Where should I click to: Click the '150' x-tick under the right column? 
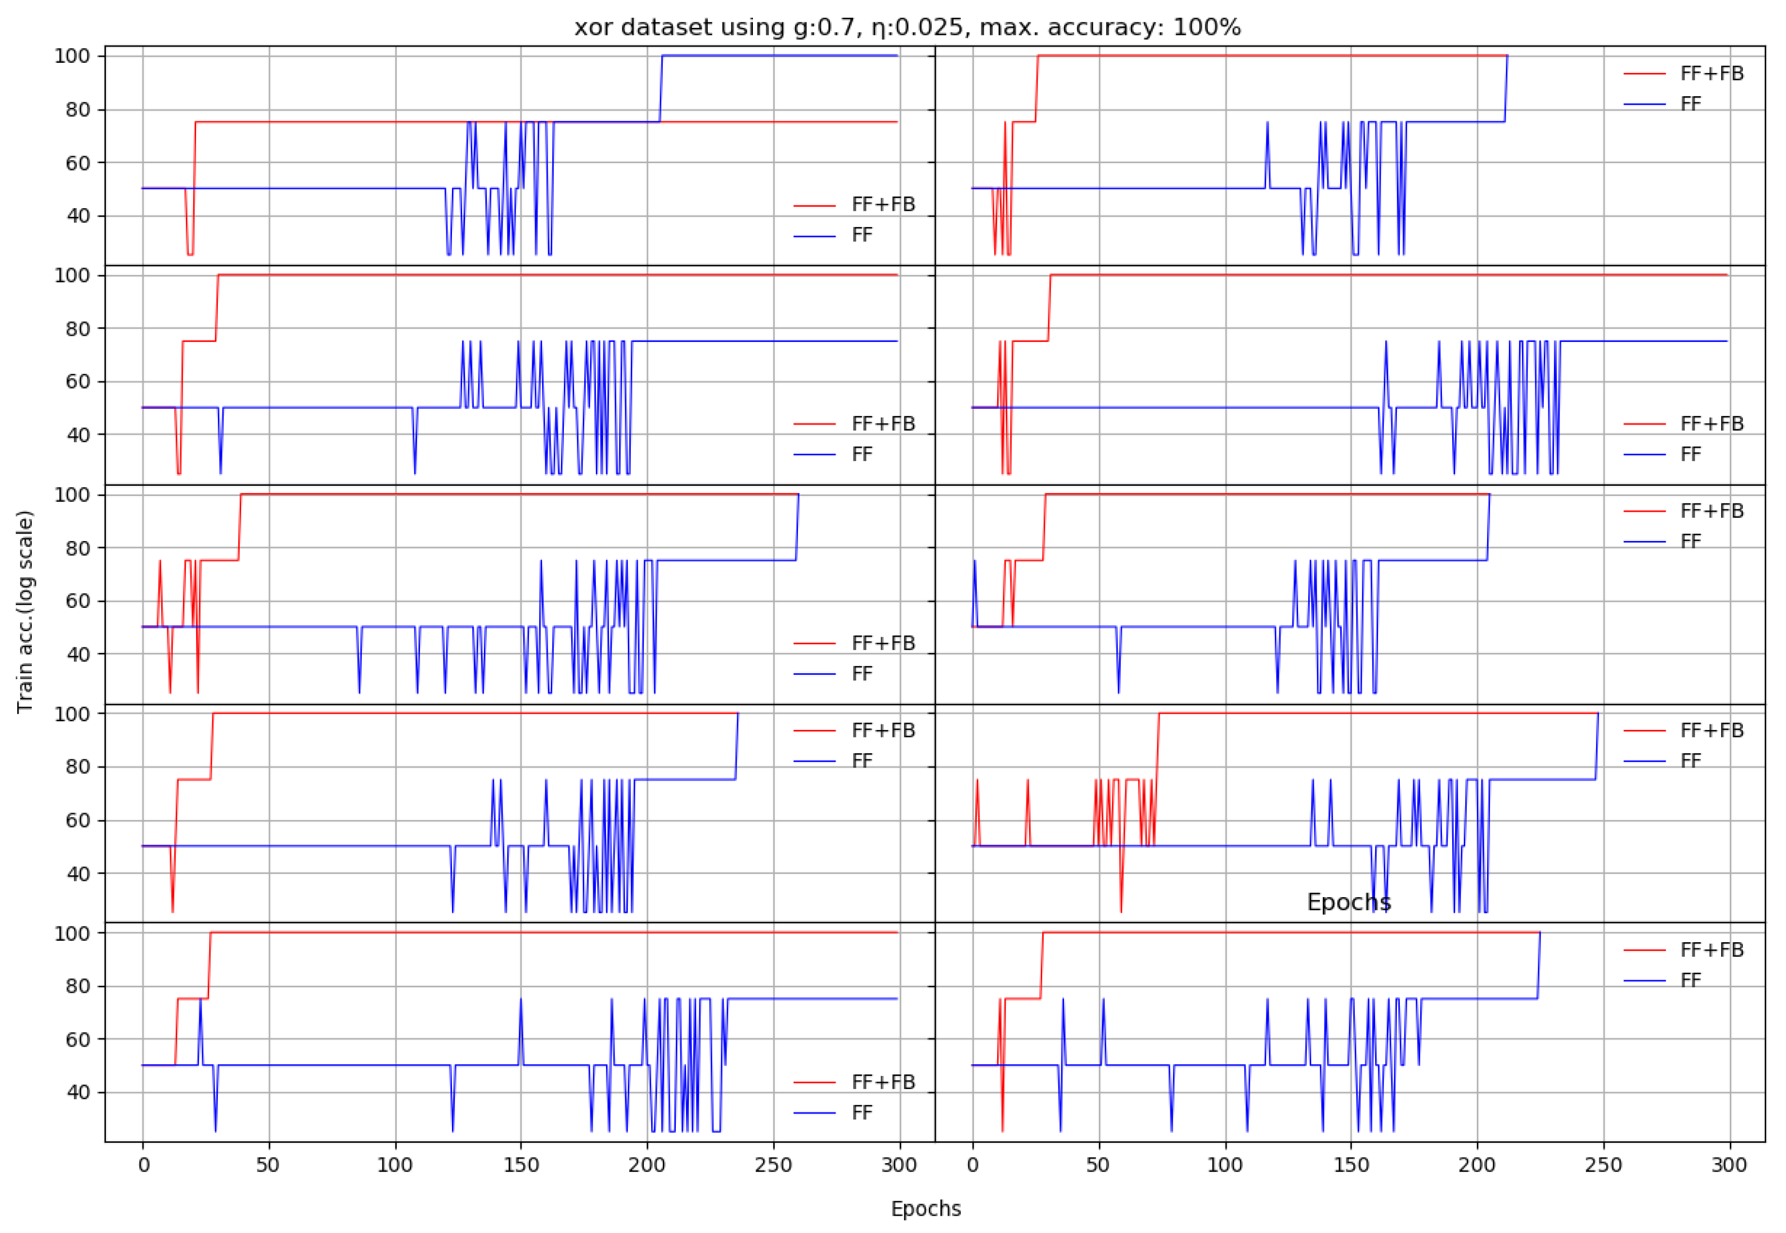(1351, 1164)
